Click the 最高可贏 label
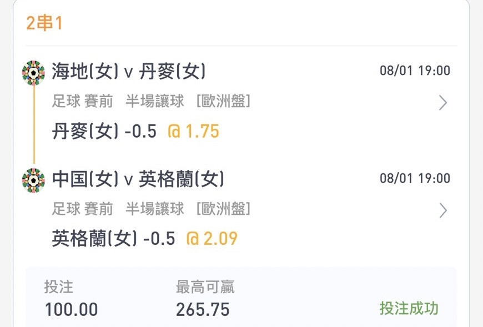 pos(205,287)
